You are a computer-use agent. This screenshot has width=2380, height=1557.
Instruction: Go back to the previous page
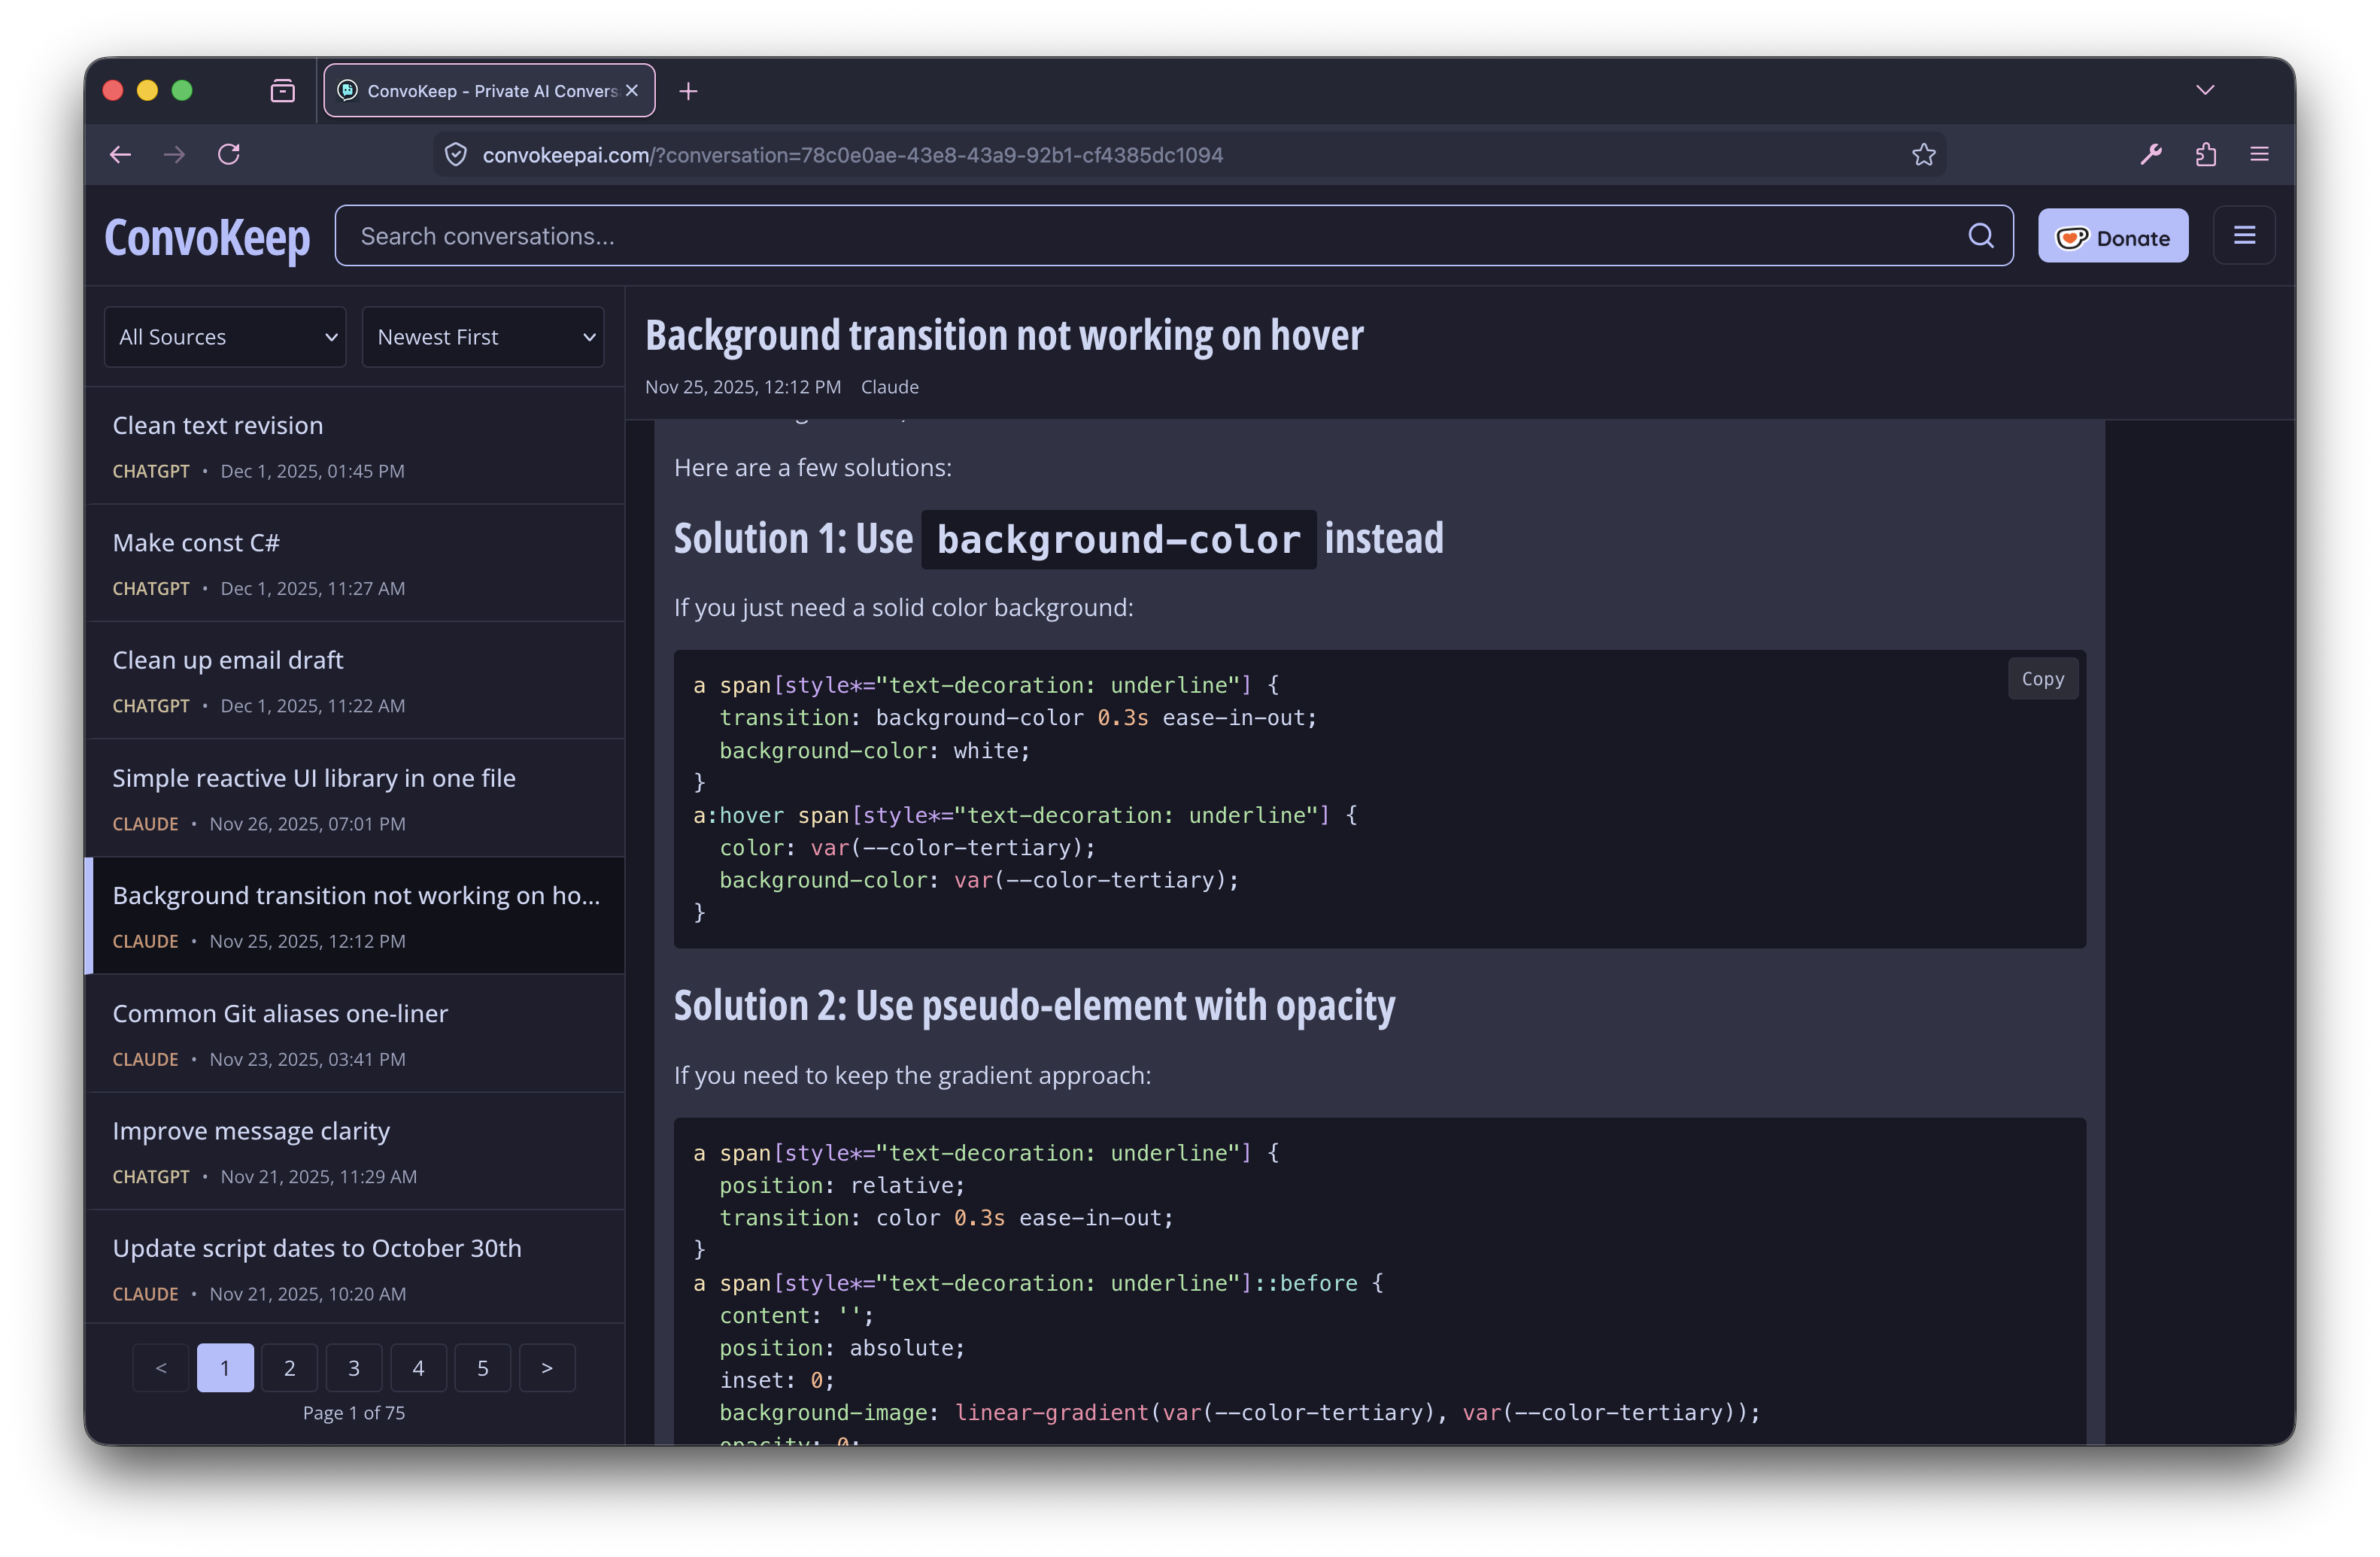tap(121, 155)
